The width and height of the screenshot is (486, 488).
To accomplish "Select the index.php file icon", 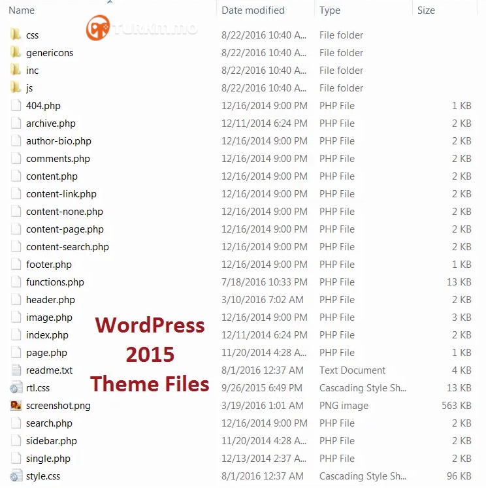I will (x=16, y=334).
